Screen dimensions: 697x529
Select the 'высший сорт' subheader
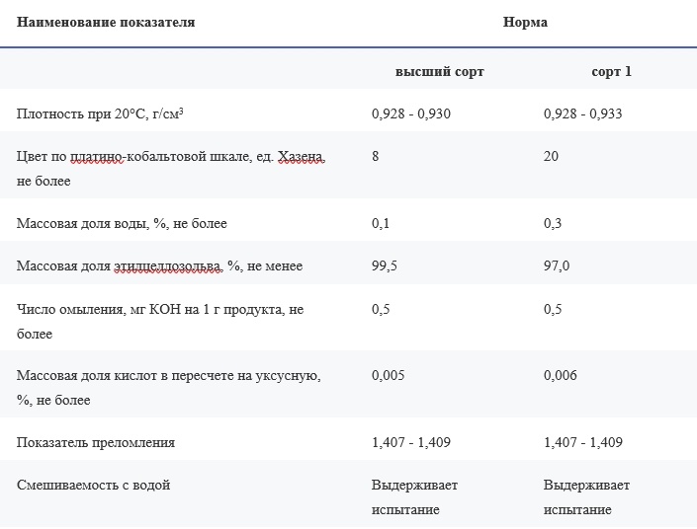tap(440, 71)
